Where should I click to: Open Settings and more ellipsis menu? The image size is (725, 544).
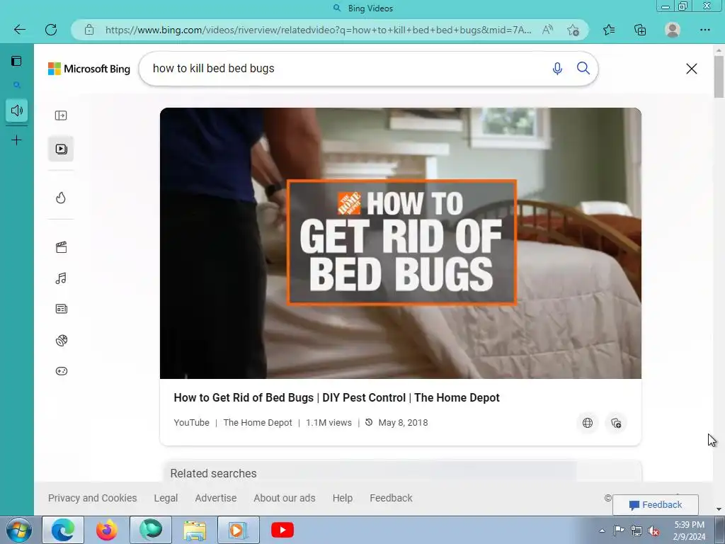click(x=704, y=30)
